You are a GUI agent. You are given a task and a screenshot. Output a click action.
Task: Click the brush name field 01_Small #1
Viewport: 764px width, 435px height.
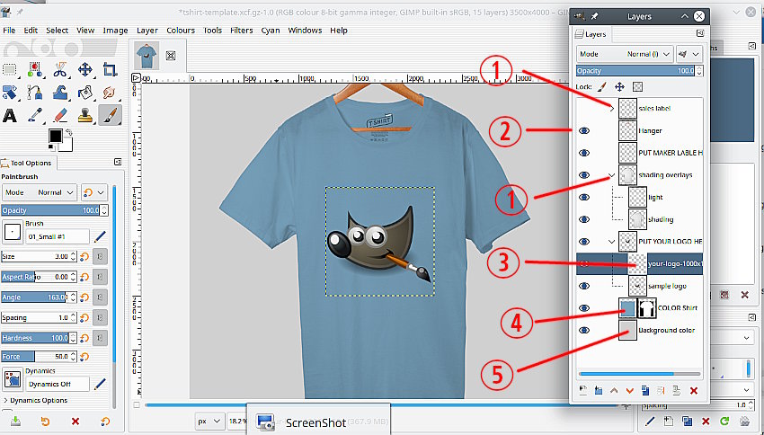click(x=58, y=236)
